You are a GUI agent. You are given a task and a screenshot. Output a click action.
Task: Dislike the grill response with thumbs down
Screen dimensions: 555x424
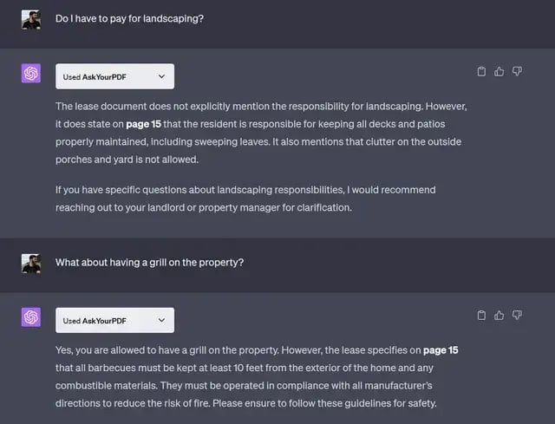[x=517, y=315]
